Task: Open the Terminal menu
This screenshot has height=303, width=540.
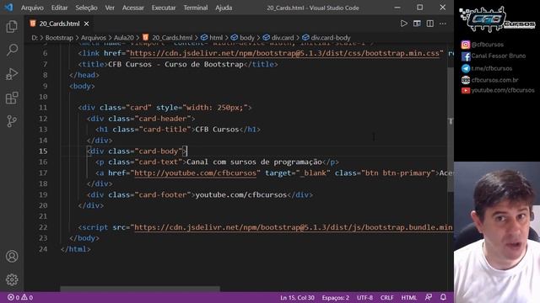Action: [195, 8]
